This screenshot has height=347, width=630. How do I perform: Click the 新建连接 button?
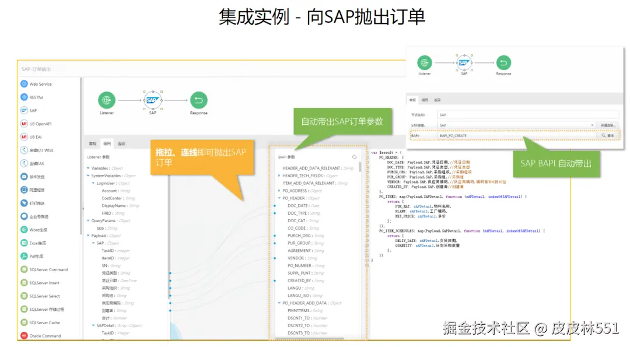pos(607,125)
